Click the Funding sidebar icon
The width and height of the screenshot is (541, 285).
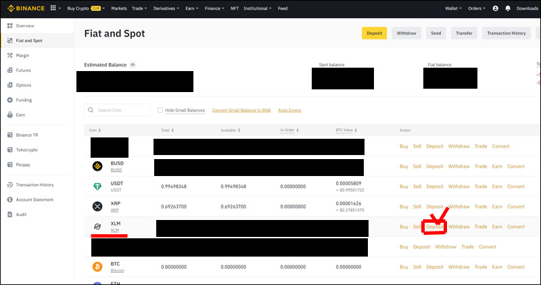click(9, 100)
